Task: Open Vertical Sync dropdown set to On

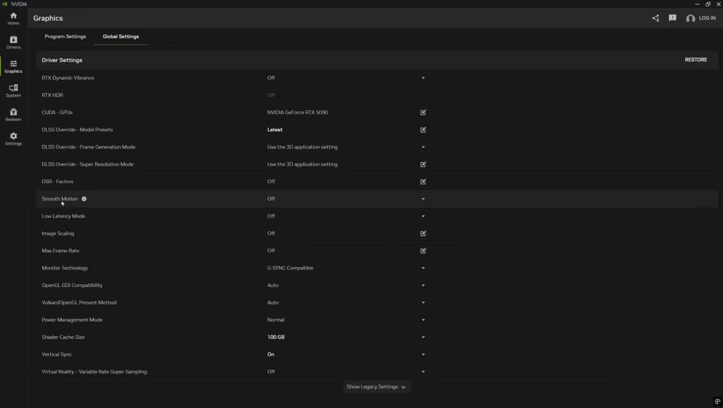Action: (x=423, y=354)
